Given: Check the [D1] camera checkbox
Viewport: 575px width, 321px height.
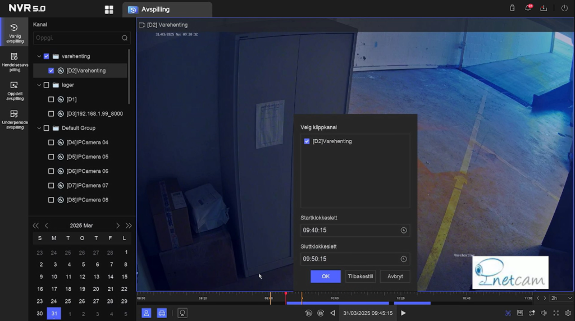Looking at the screenshot, I should [51, 99].
